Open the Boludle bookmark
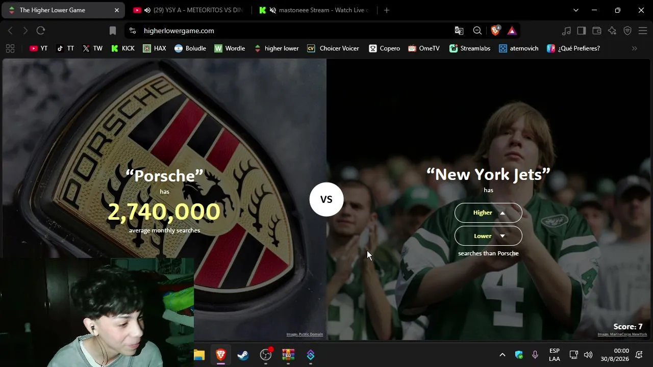The width and height of the screenshot is (653, 367). (x=190, y=48)
